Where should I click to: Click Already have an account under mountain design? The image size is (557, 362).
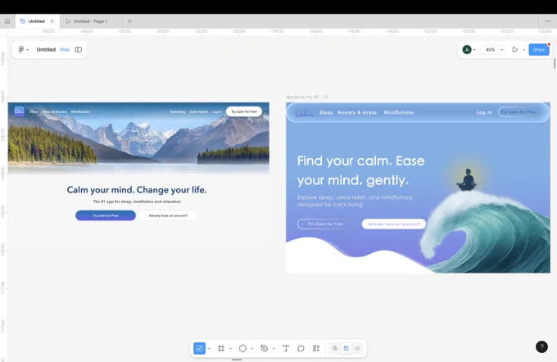168,215
